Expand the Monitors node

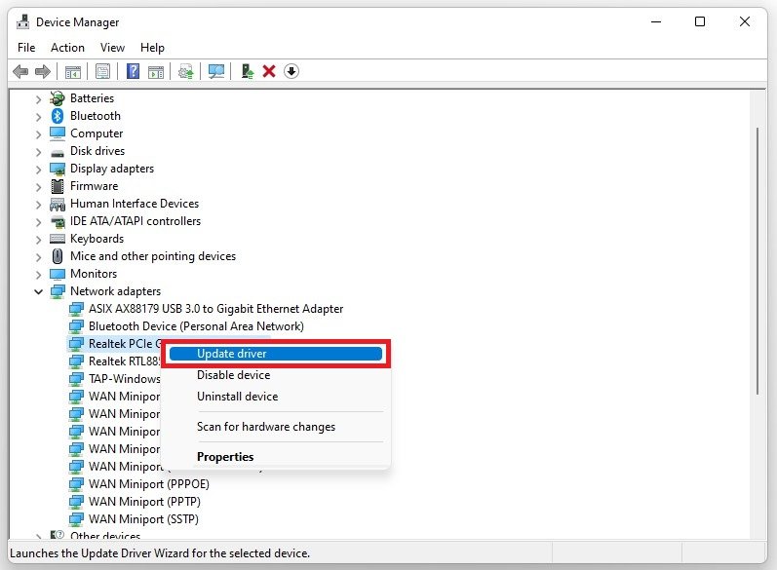(38, 275)
